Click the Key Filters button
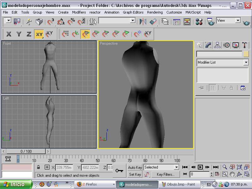The image size is (252, 189). [166, 175]
